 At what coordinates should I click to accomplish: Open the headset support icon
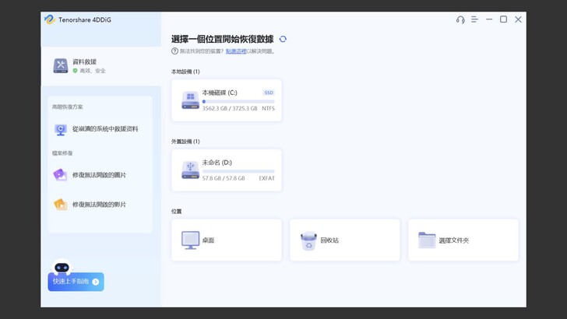click(x=460, y=19)
